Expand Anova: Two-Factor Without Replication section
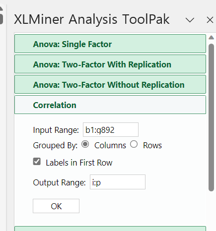 pyautogui.click(x=110, y=84)
